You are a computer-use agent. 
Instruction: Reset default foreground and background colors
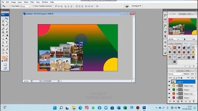[x=2, y=61]
